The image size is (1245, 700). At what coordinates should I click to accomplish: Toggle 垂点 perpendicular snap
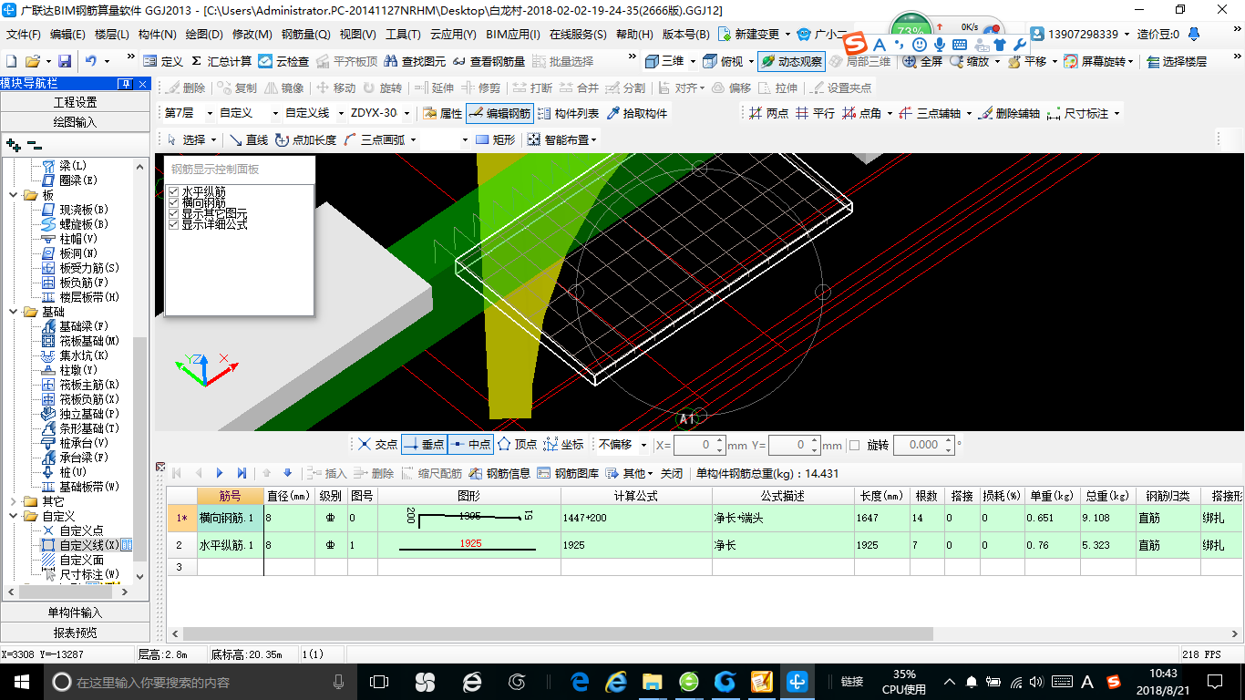pos(424,445)
